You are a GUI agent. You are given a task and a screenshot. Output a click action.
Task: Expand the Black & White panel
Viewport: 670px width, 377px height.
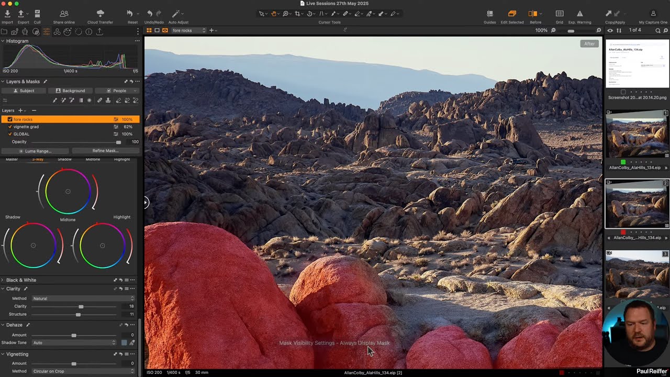[x=3, y=280]
